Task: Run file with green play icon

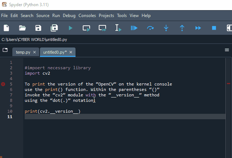Action: [x=70, y=28]
